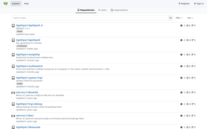The width and height of the screenshot is (207, 129).
Task: Click the Sign In link
Action: [x=199, y=3]
